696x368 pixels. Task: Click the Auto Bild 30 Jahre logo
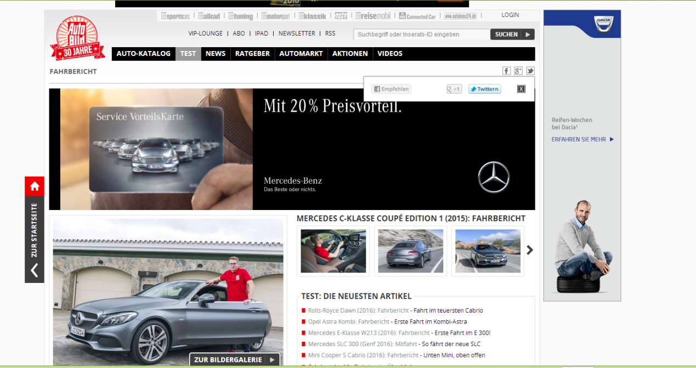[77, 38]
